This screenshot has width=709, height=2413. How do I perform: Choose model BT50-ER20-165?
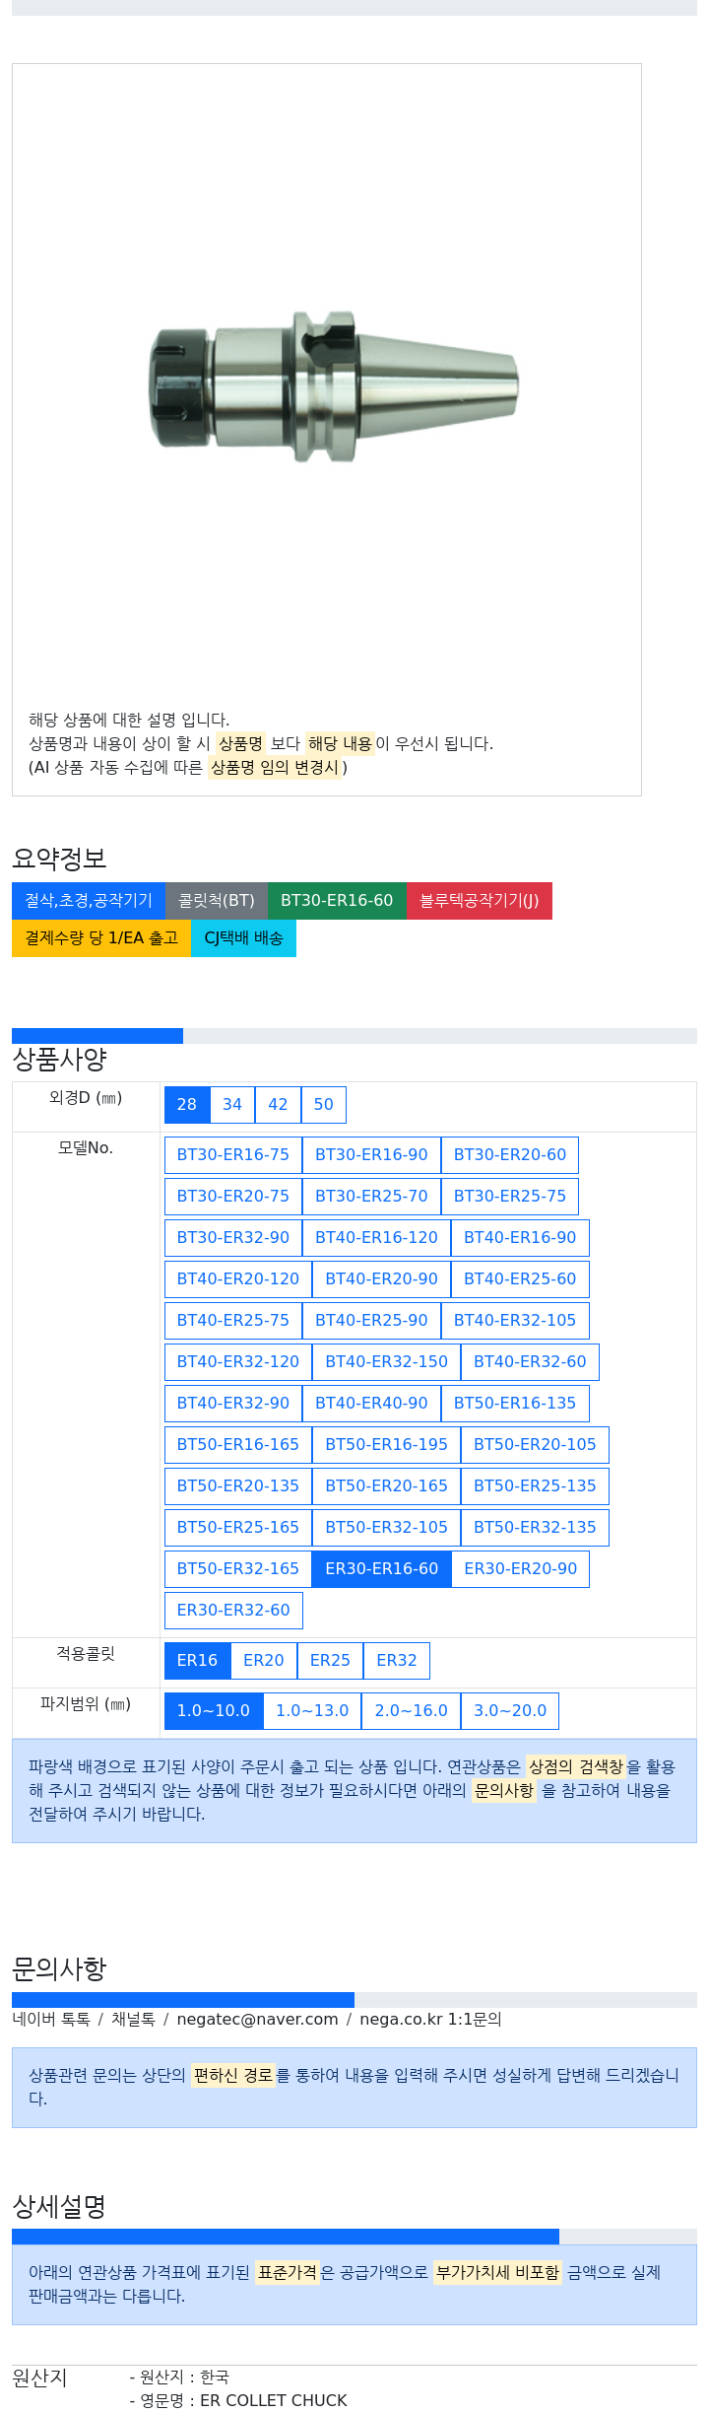387,1486
